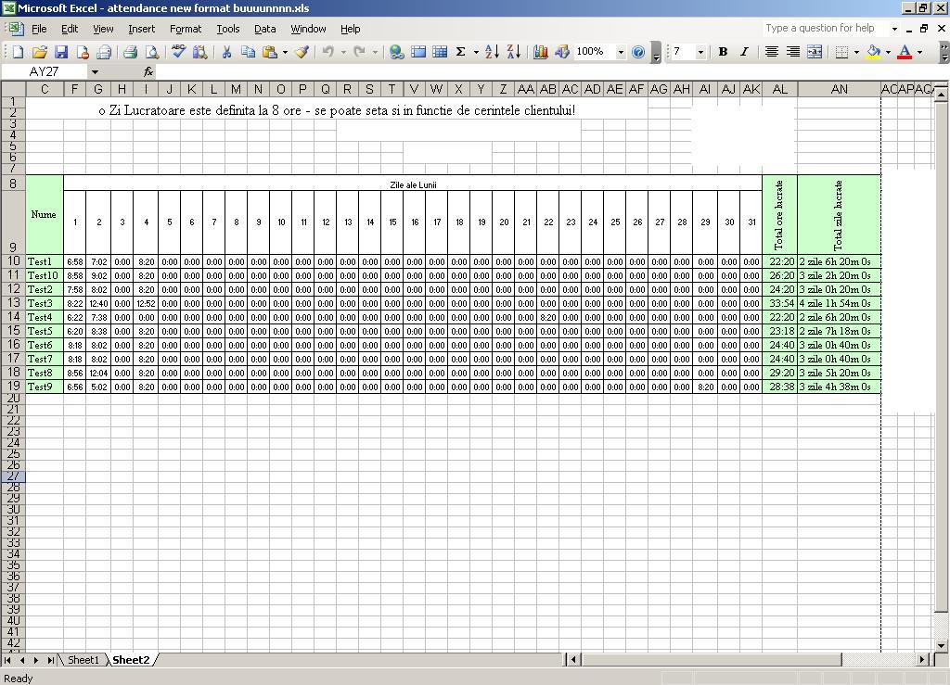Select row 13 header

13,303
